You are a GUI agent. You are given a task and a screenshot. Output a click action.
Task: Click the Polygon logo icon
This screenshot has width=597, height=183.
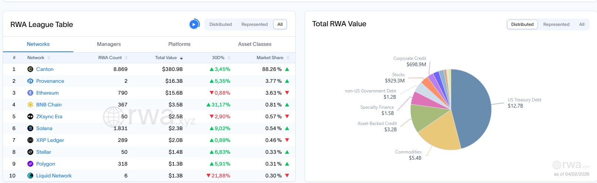pos(30,164)
